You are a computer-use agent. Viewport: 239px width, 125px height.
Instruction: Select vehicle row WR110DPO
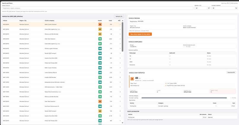click(x=62, y=72)
